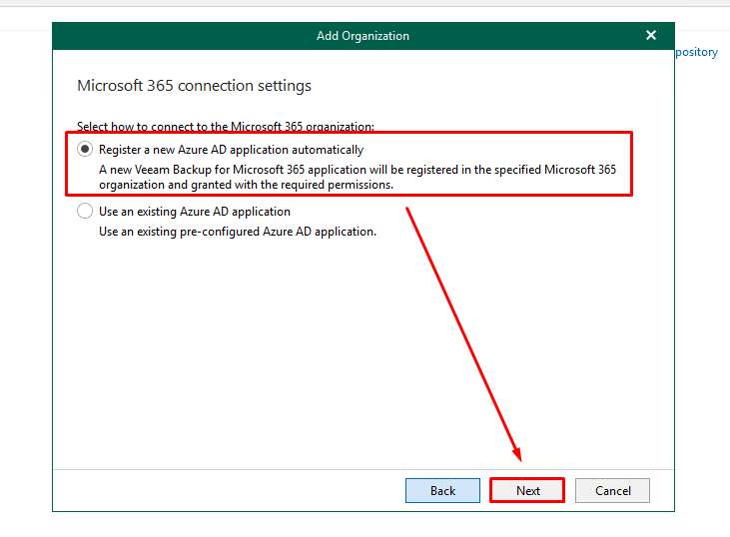Cancel the Add Organization wizard
The image size is (730, 537).
pyautogui.click(x=613, y=490)
